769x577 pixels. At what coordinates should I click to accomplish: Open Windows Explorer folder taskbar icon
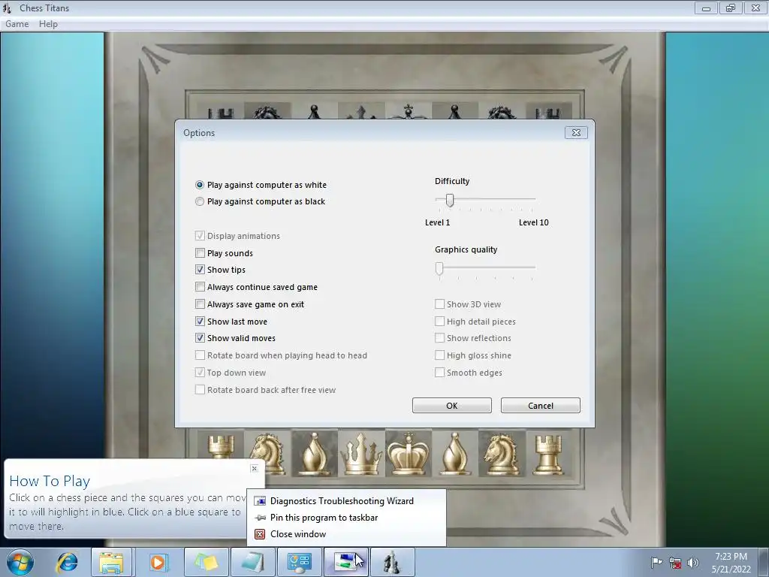coord(111,563)
